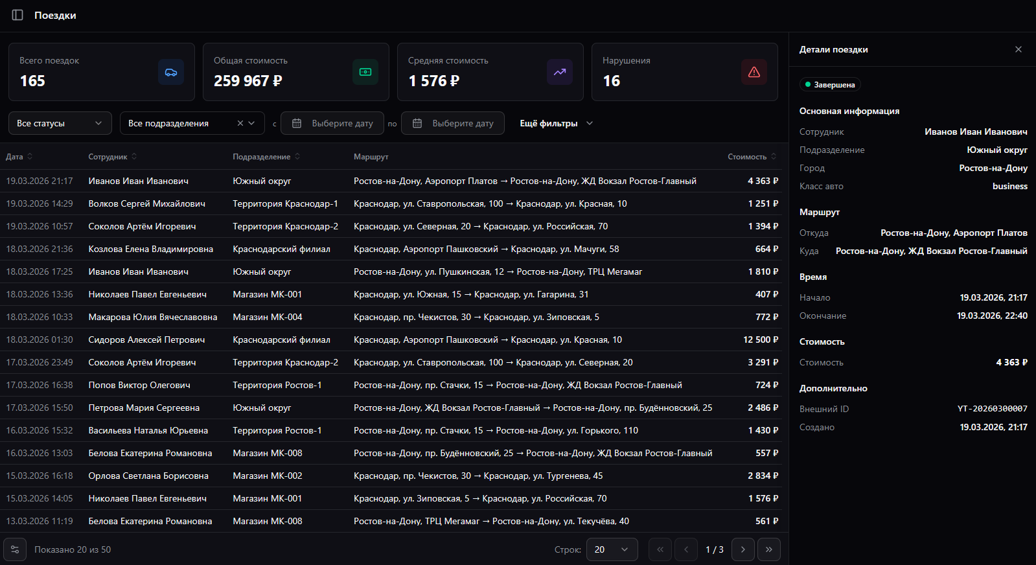The height and width of the screenshot is (565, 1036).
Task: Toggle the sidebar panel icon
Action: pyautogui.click(x=17, y=15)
